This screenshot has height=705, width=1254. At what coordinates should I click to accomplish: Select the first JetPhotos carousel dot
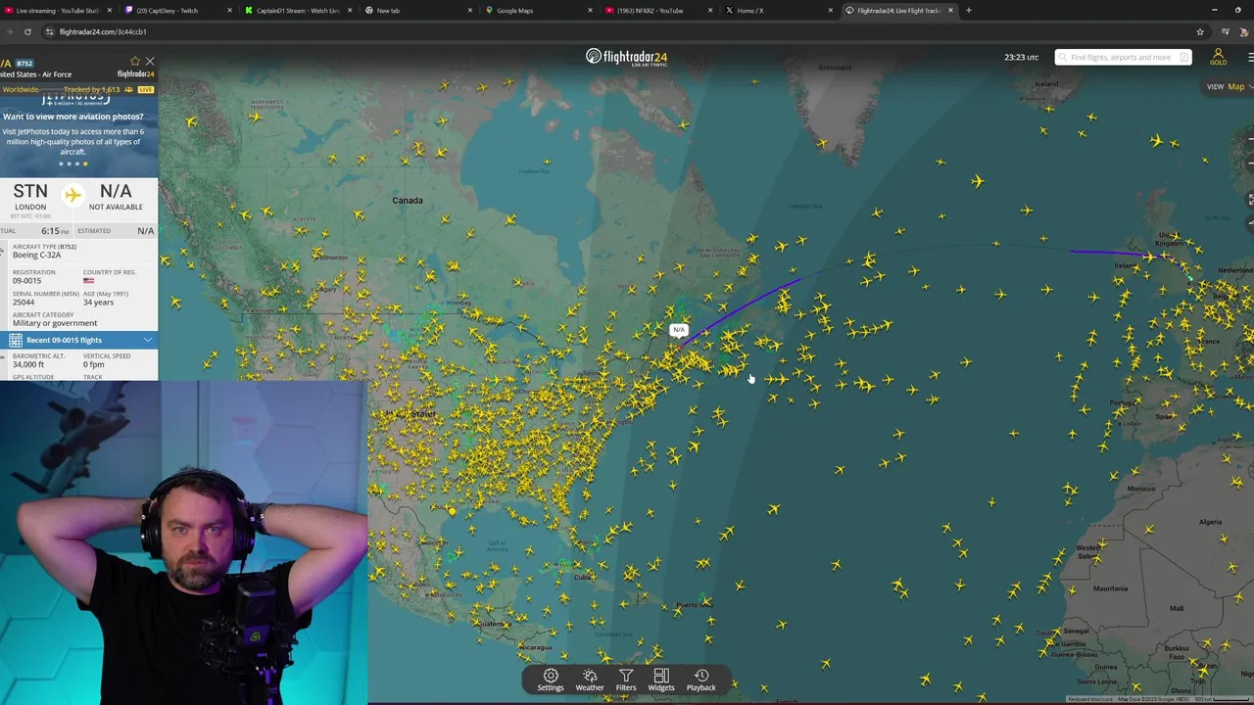point(61,164)
